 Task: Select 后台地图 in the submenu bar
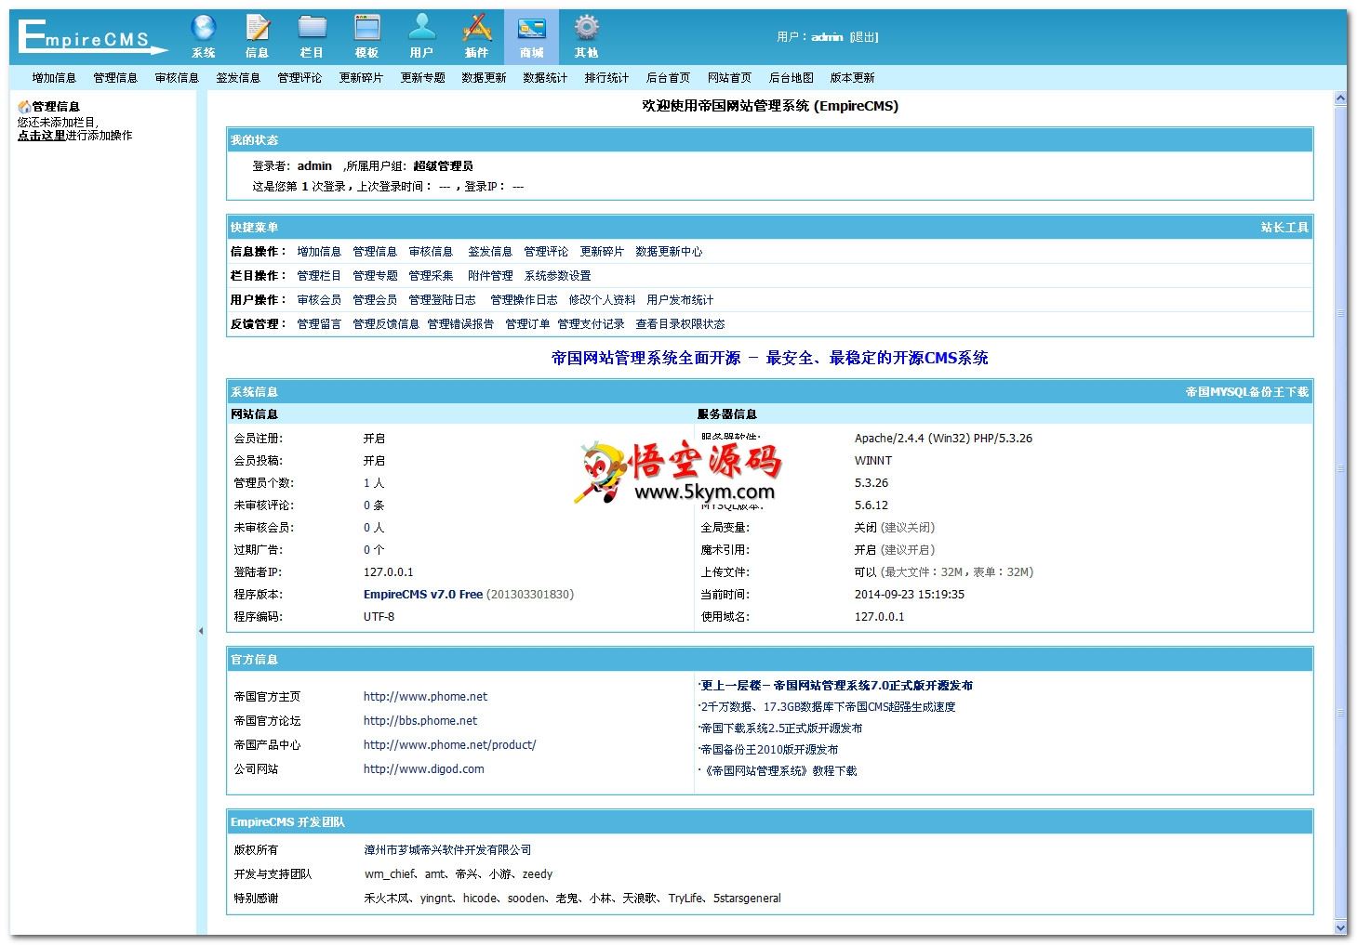point(791,78)
